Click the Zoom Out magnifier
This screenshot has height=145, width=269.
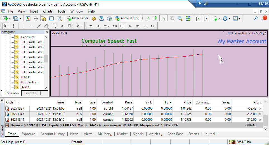coord(180,18)
